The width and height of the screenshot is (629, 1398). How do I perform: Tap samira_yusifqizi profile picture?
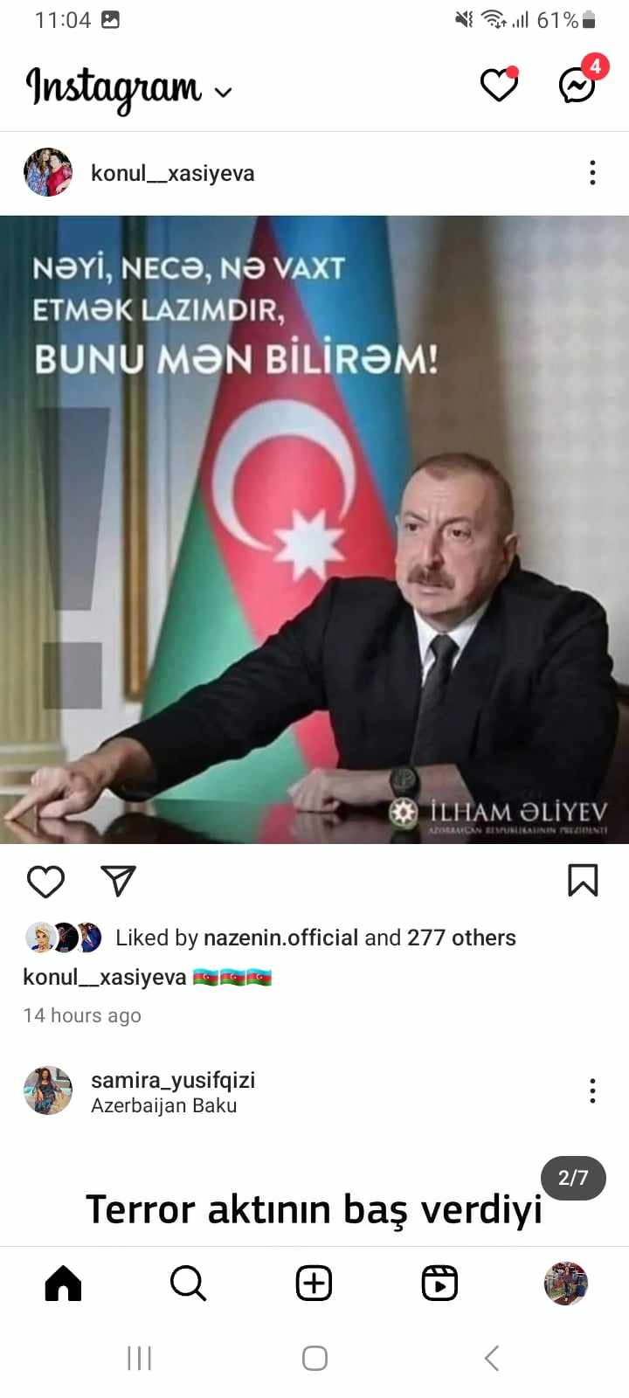48,1090
